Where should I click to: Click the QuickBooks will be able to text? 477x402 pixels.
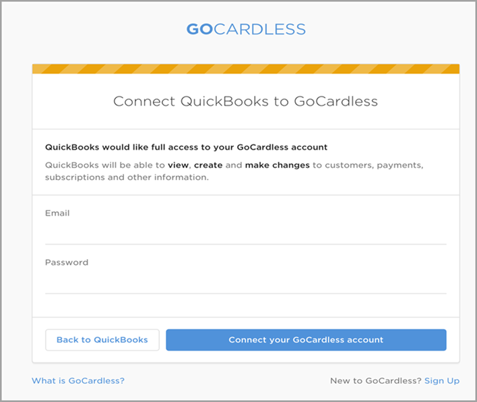pyautogui.click(x=105, y=165)
